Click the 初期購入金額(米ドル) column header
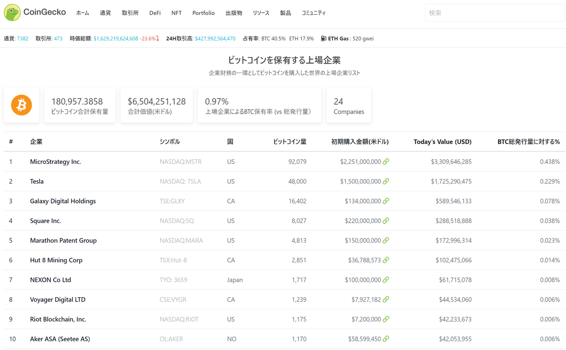The height and width of the screenshot is (350, 566). [x=360, y=142]
